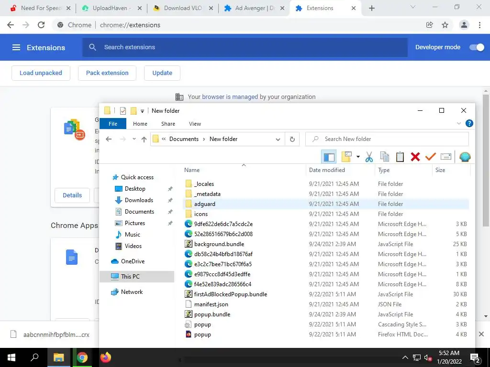Open Chrome profile avatar menu

click(x=464, y=25)
